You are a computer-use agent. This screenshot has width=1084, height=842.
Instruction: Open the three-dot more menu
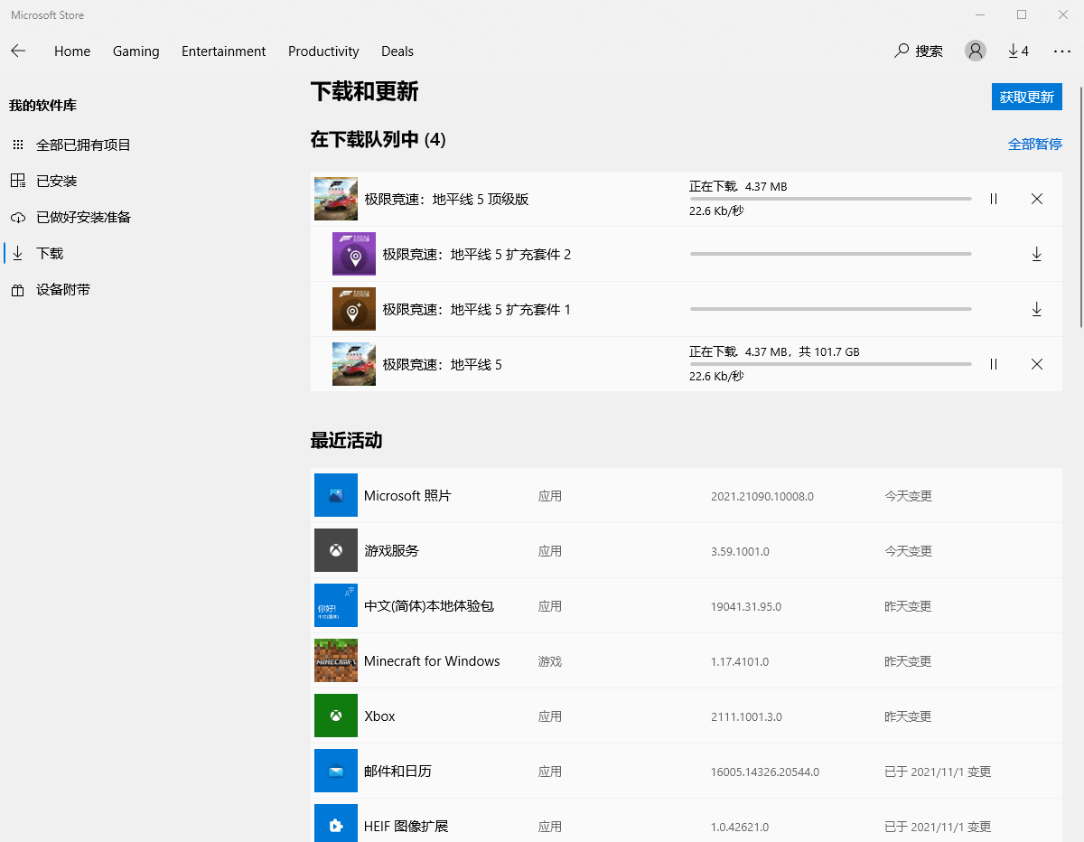click(x=1062, y=51)
